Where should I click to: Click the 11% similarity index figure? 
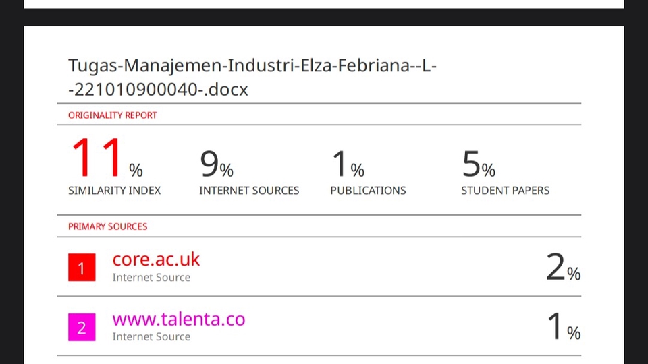[106, 159]
